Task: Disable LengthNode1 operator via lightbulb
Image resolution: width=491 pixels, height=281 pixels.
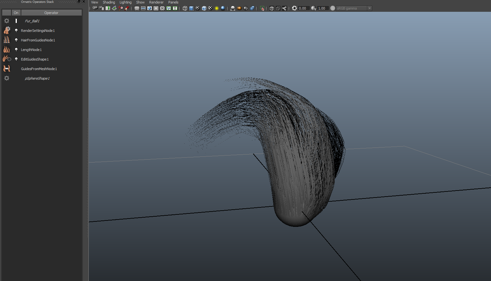Action: coord(16,49)
